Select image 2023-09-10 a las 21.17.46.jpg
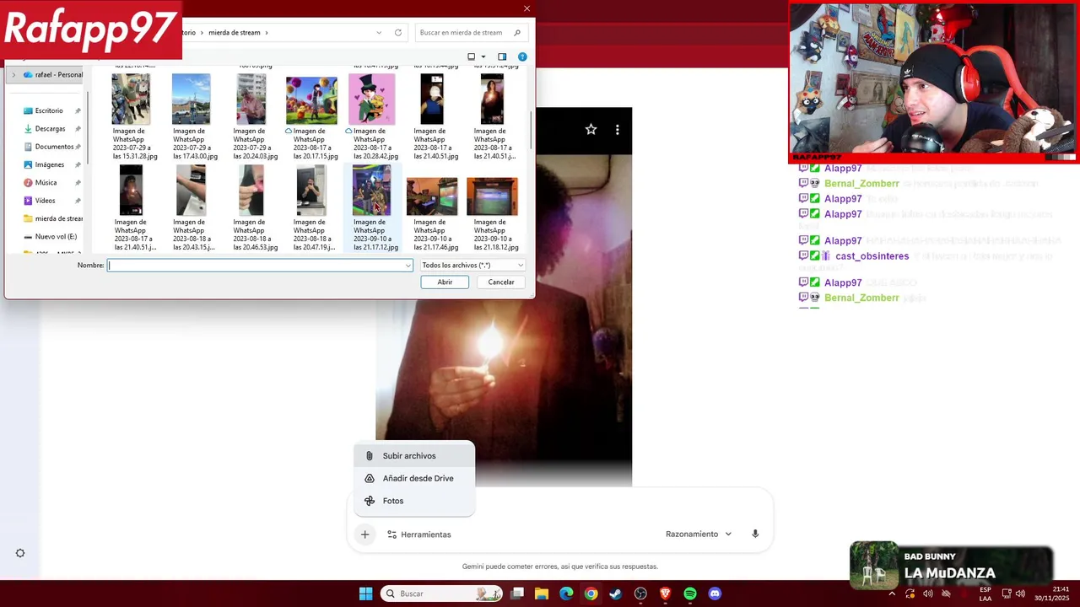This screenshot has width=1080, height=607. coord(432,207)
